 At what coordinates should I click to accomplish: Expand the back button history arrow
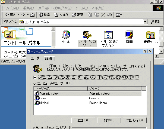[18, 15]
